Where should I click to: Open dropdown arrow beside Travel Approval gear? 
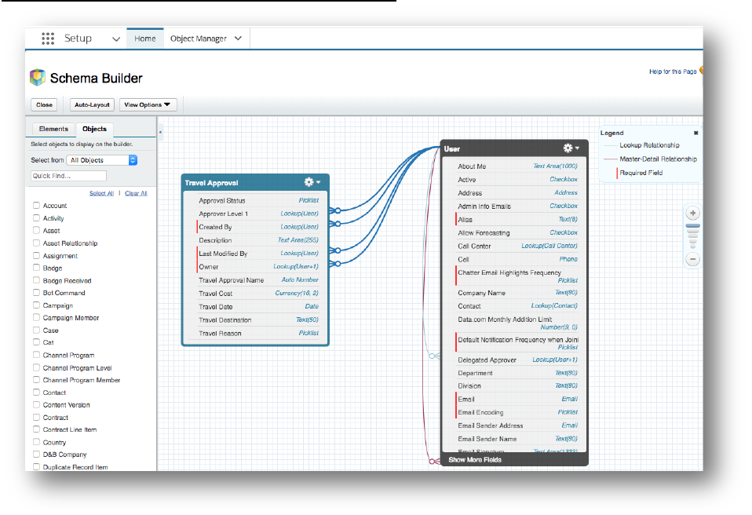click(319, 182)
